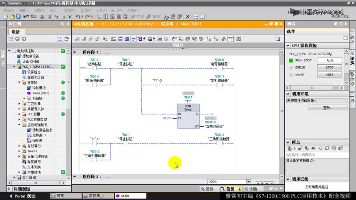Collapse the 调用环境 section
The height and width of the screenshot is (200, 356).
pyautogui.click(x=288, y=94)
